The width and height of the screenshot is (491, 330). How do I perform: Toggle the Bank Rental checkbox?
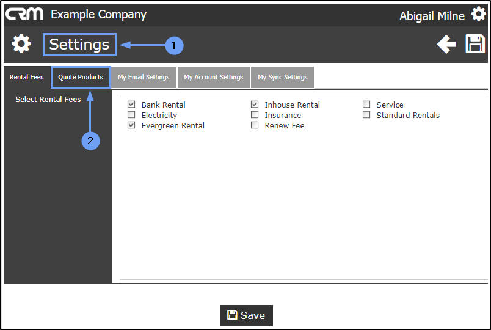131,105
